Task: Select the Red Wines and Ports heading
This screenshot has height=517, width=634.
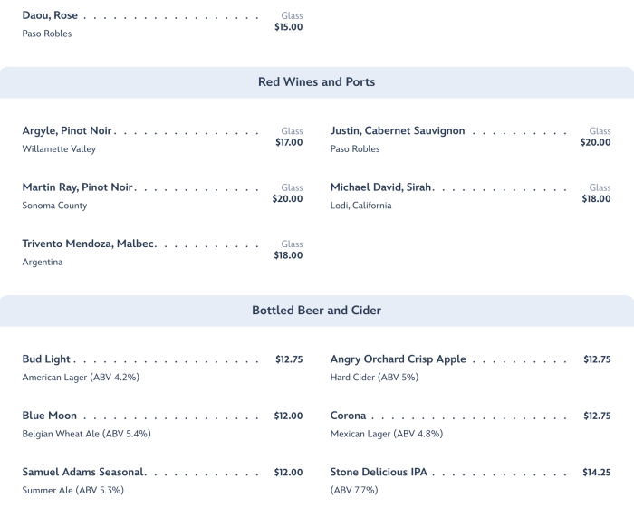Action: click(x=316, y=82)
